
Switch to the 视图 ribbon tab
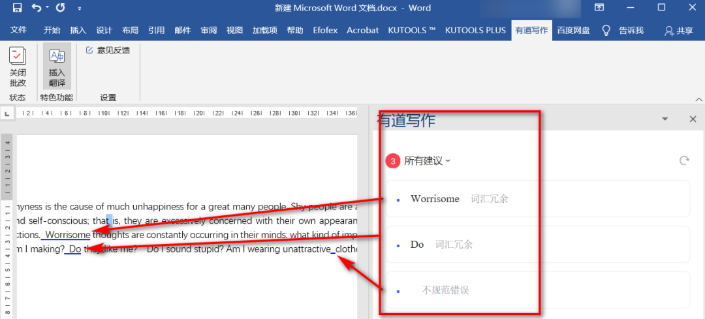[x=235, y=30]
